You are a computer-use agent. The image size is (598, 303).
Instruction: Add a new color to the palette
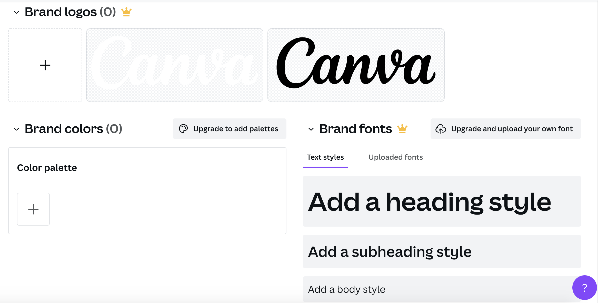[33, 209]
